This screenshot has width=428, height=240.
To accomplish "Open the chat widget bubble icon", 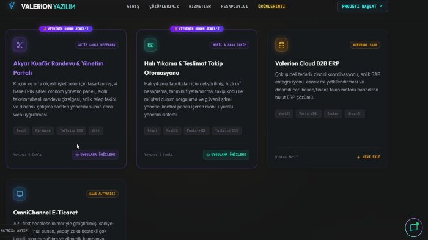I will [x=414, y=227].
